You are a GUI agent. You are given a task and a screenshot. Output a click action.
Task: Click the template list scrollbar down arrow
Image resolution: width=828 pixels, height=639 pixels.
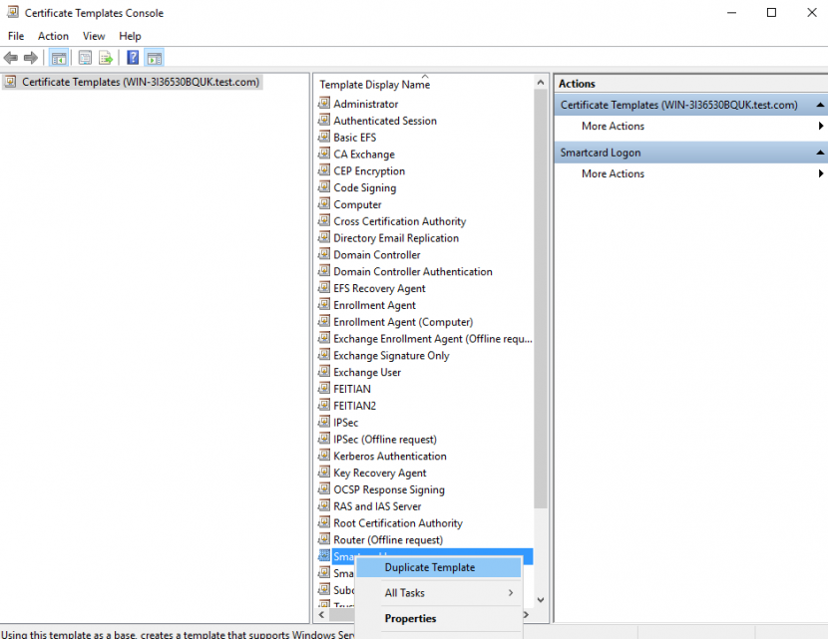[540, 599]
